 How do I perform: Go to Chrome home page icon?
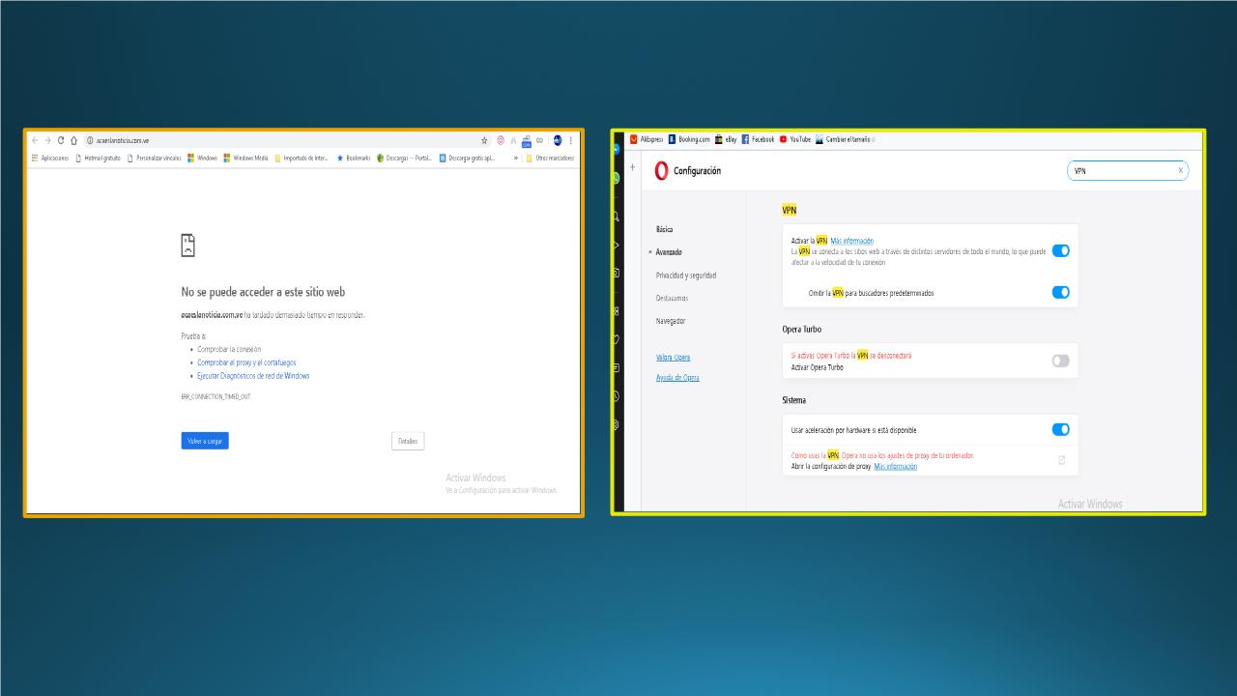73,140
